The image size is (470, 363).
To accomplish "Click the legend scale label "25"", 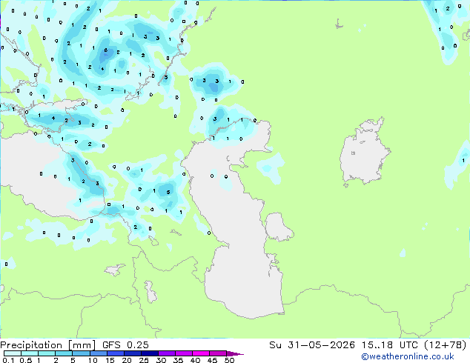I will pyautogui.click(x=144, y=360).
